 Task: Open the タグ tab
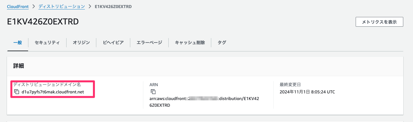pos(222,43)
